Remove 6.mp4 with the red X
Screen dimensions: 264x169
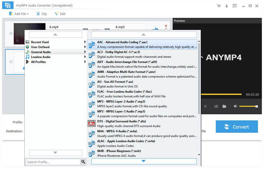166,26
